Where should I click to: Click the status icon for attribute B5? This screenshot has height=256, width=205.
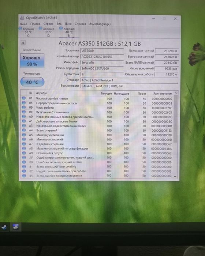pos(24,176)
